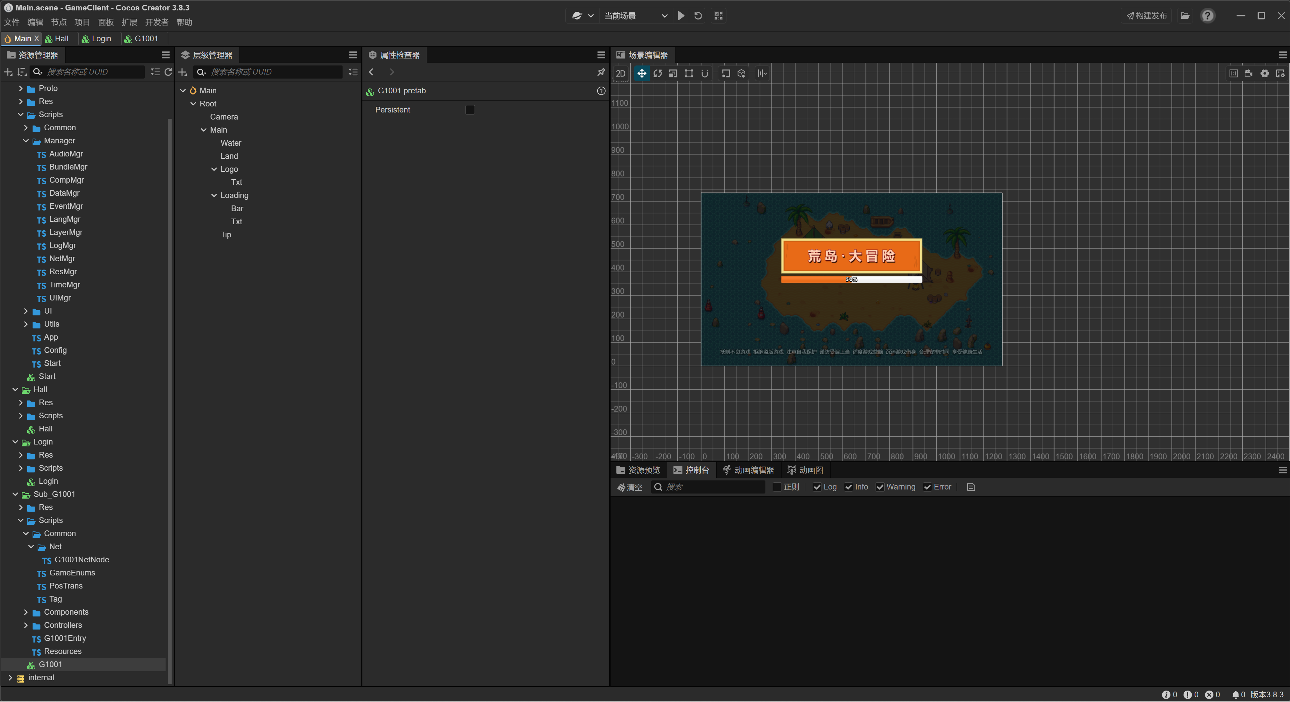
Task: Open the 项目 menu
Action: coord(82,22)
